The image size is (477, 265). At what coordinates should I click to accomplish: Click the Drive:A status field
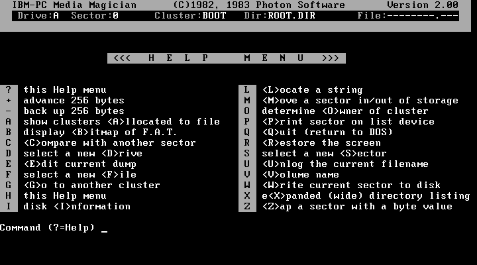click(38, 16)
